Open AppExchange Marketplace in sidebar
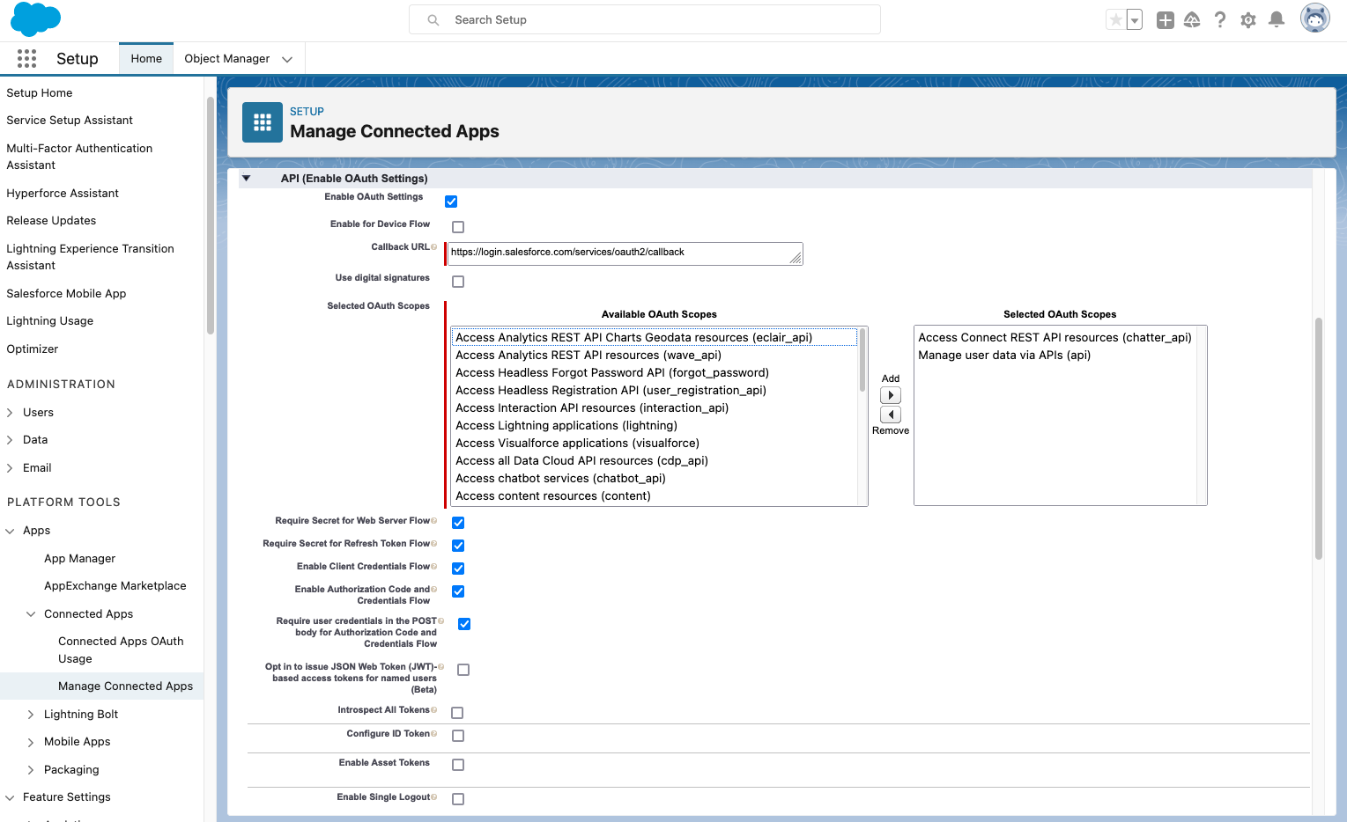The height and width of the screenshot is (822, 1347). click(x=115, y=585)
